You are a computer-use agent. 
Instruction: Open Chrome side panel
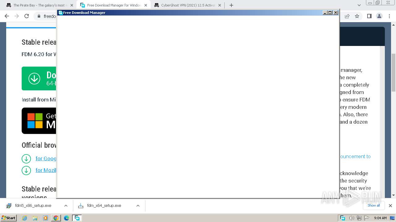(x=369, y=16)
